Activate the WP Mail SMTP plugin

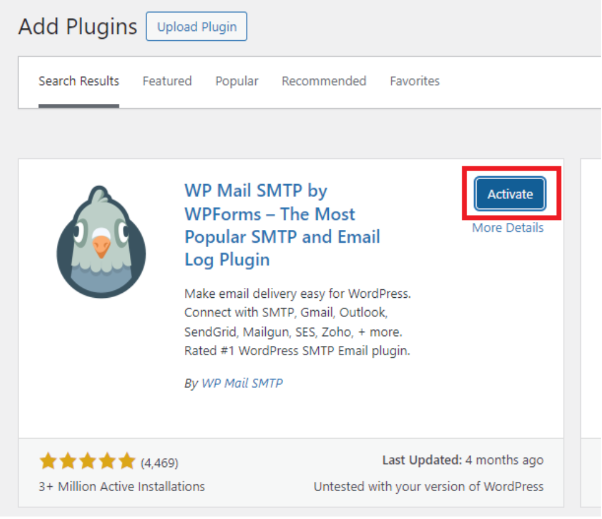[511, 194]
